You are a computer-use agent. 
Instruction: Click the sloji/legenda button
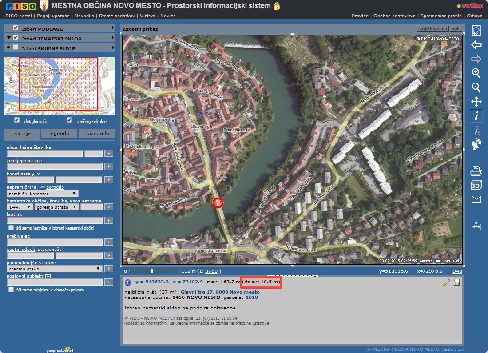pyautogui.click(x=432, y=29)
